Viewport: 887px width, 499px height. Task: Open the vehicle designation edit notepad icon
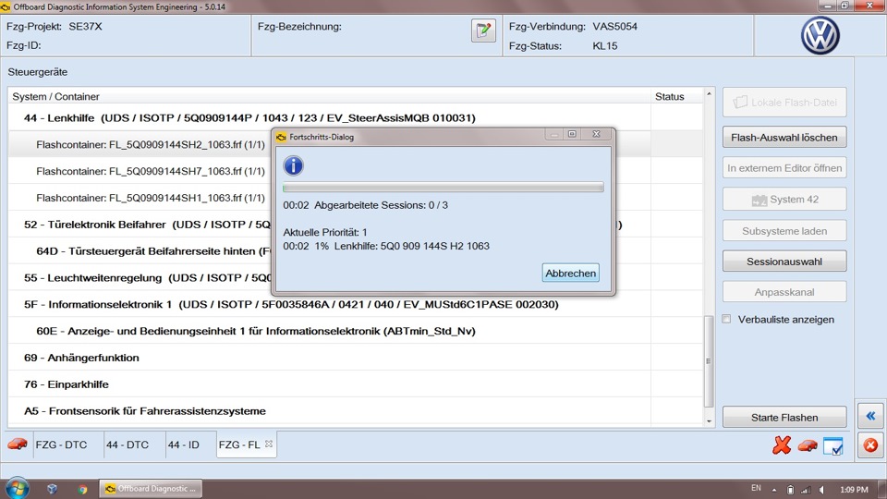click(483, 30)
